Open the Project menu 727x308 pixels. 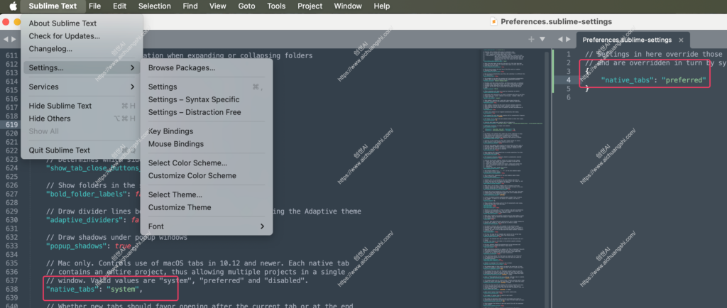[x=310, y=6]
